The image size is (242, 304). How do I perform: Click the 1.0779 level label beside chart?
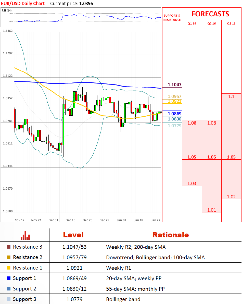coord(175,126)
